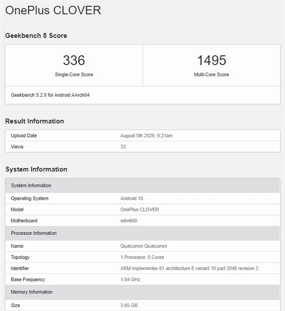
Task: Click the Views count 33
Action: [123, 147]
